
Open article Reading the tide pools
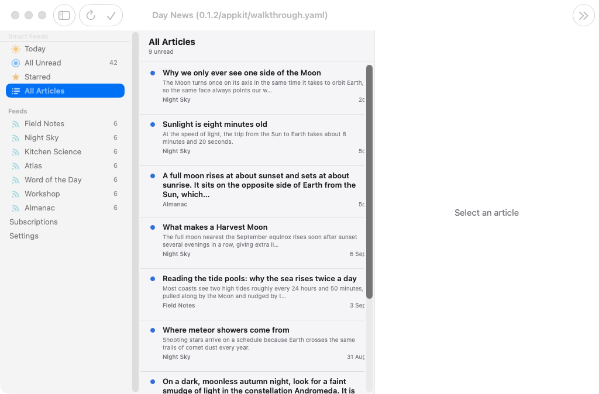(x=253, y=295)
